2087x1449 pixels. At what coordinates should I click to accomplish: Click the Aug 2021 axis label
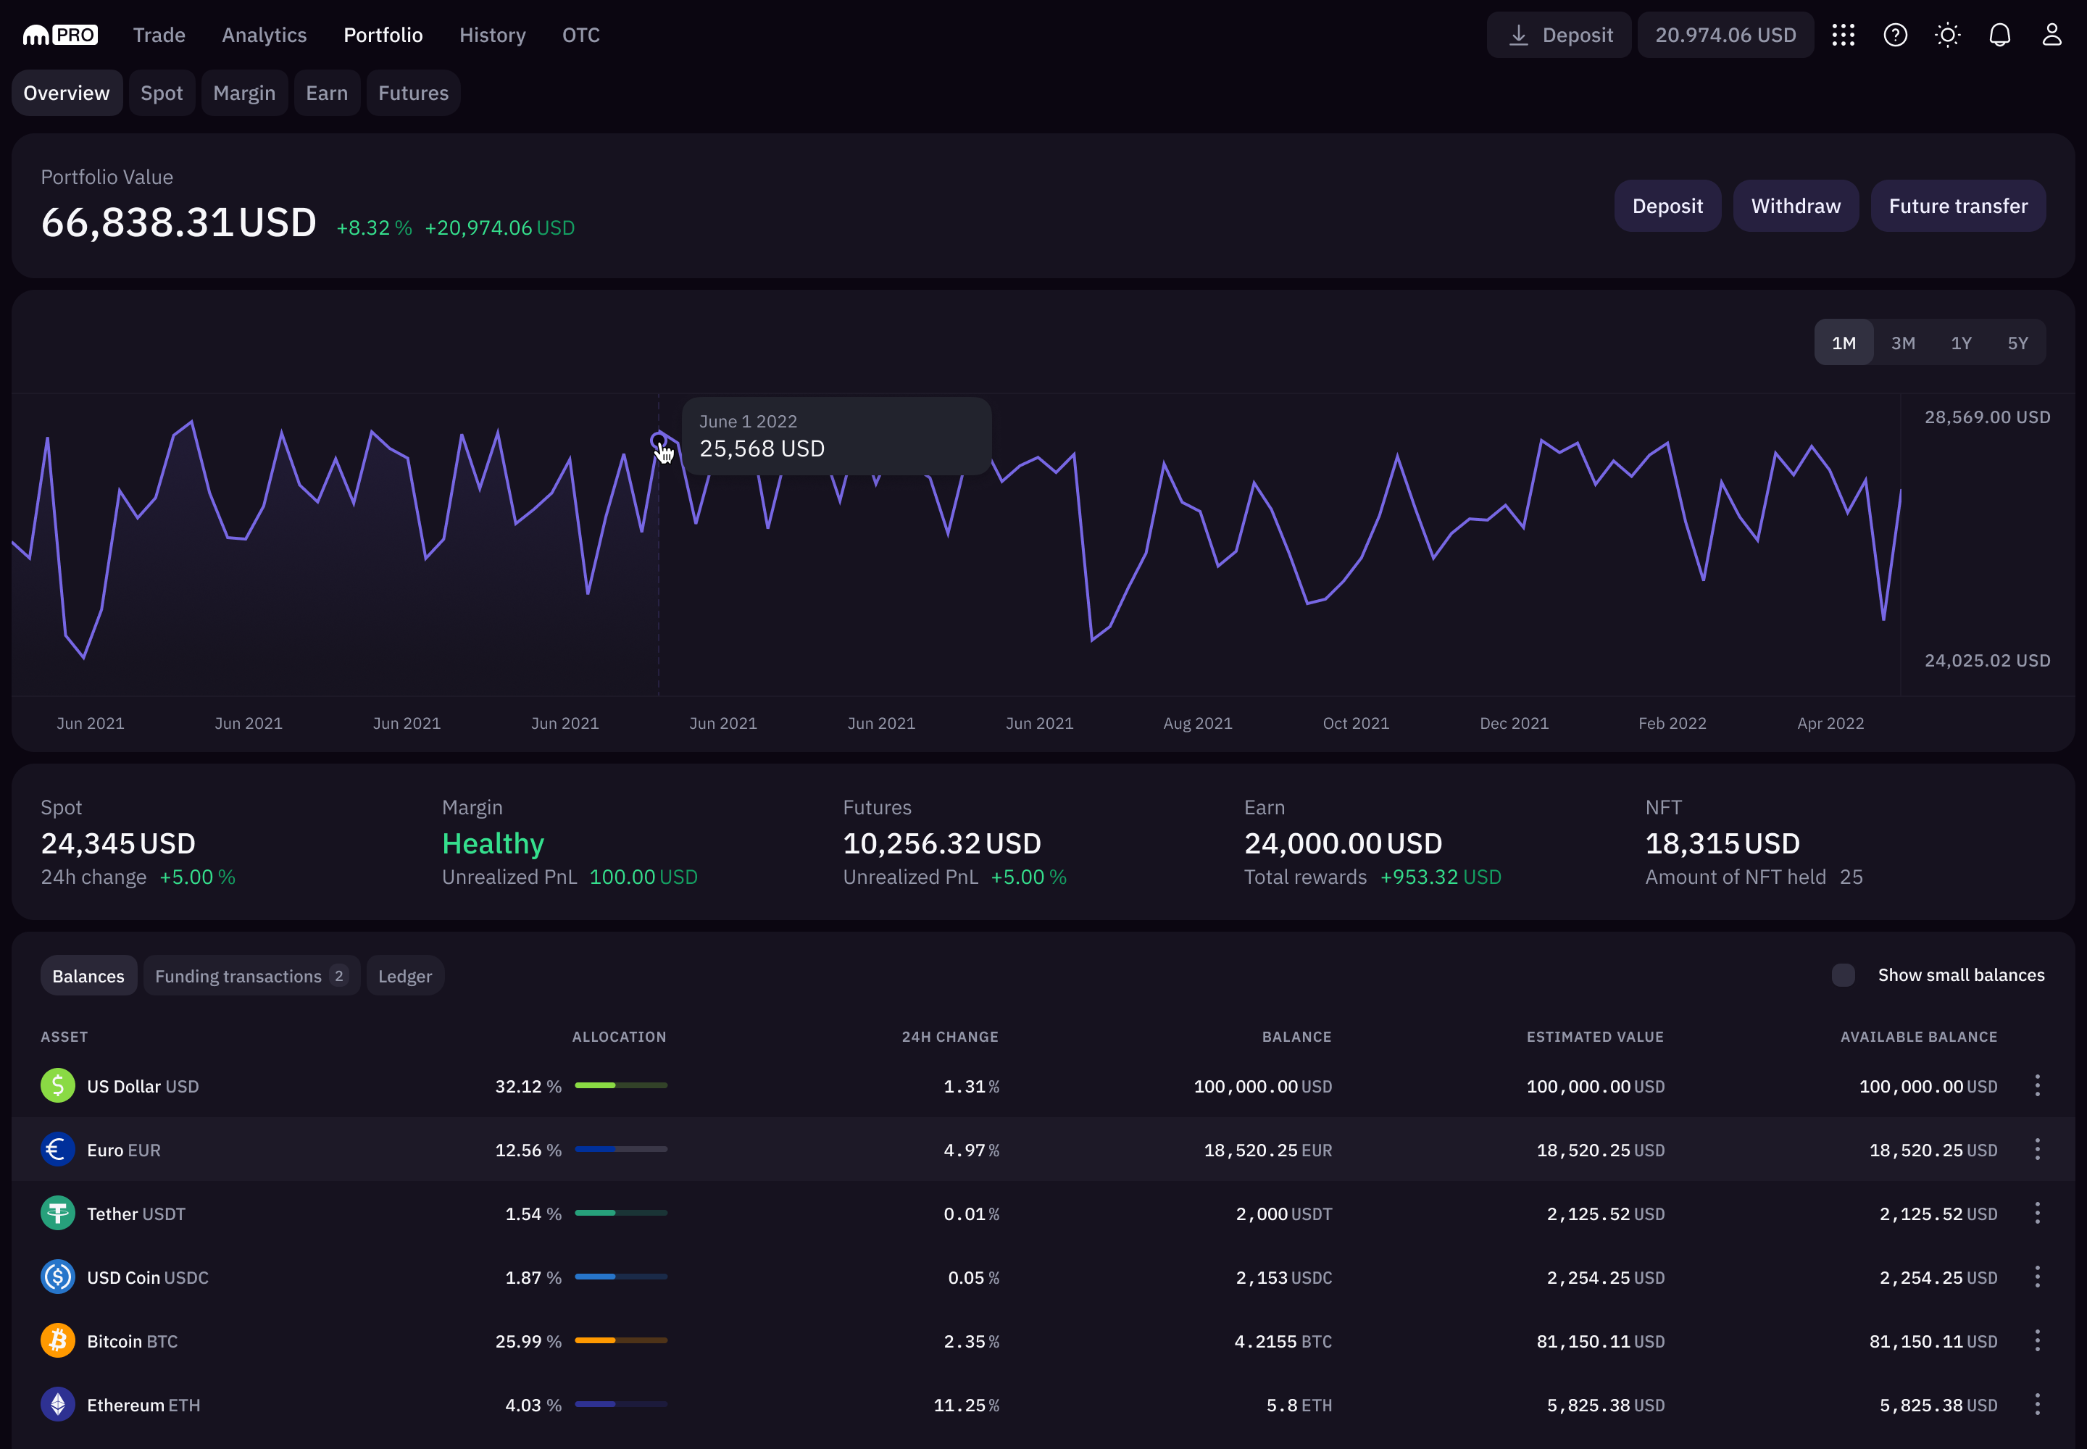pos(1197,724)
